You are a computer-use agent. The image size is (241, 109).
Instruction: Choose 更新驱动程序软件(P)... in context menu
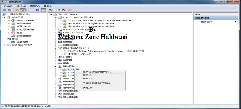[99, 72]
